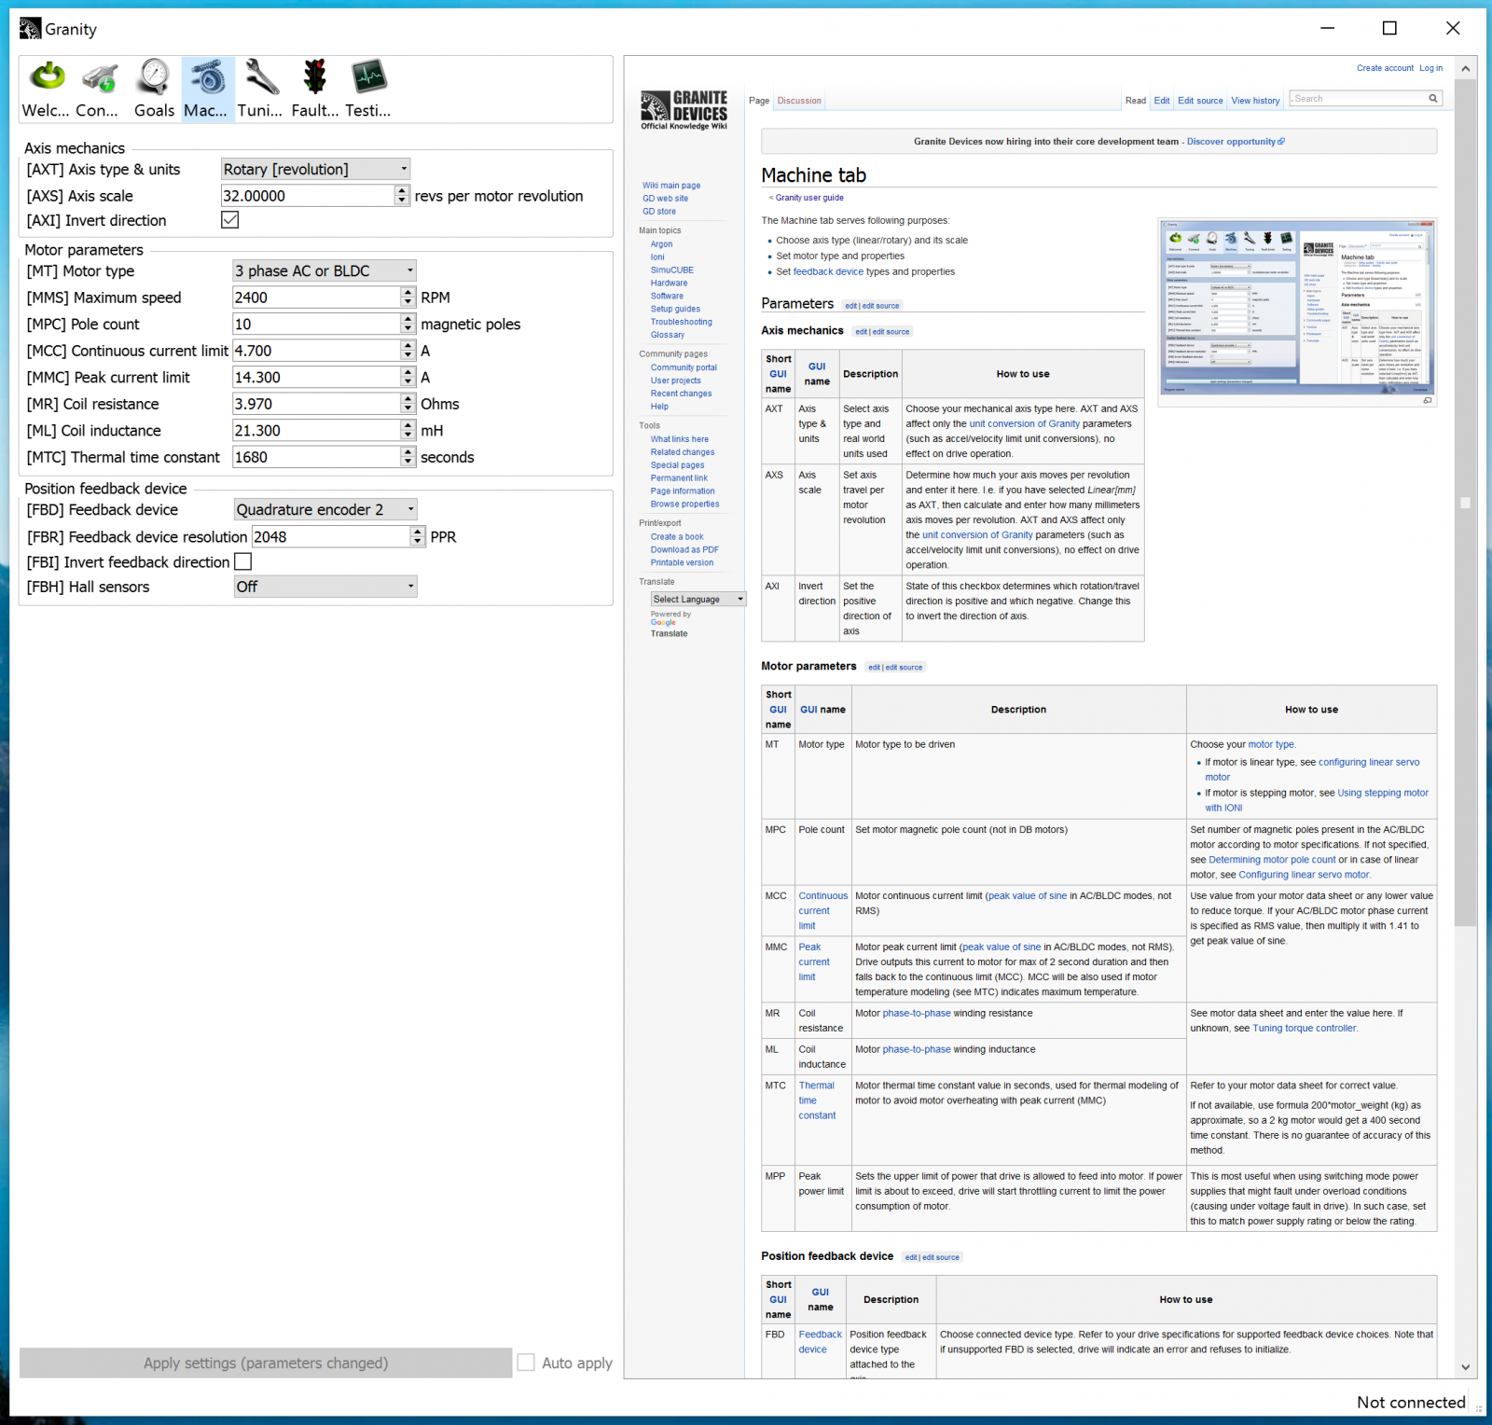The width and height of the screenshot is (1492, 1425).
Task: Select the wiki Edit tab
Action: (x=1161, y=101)
